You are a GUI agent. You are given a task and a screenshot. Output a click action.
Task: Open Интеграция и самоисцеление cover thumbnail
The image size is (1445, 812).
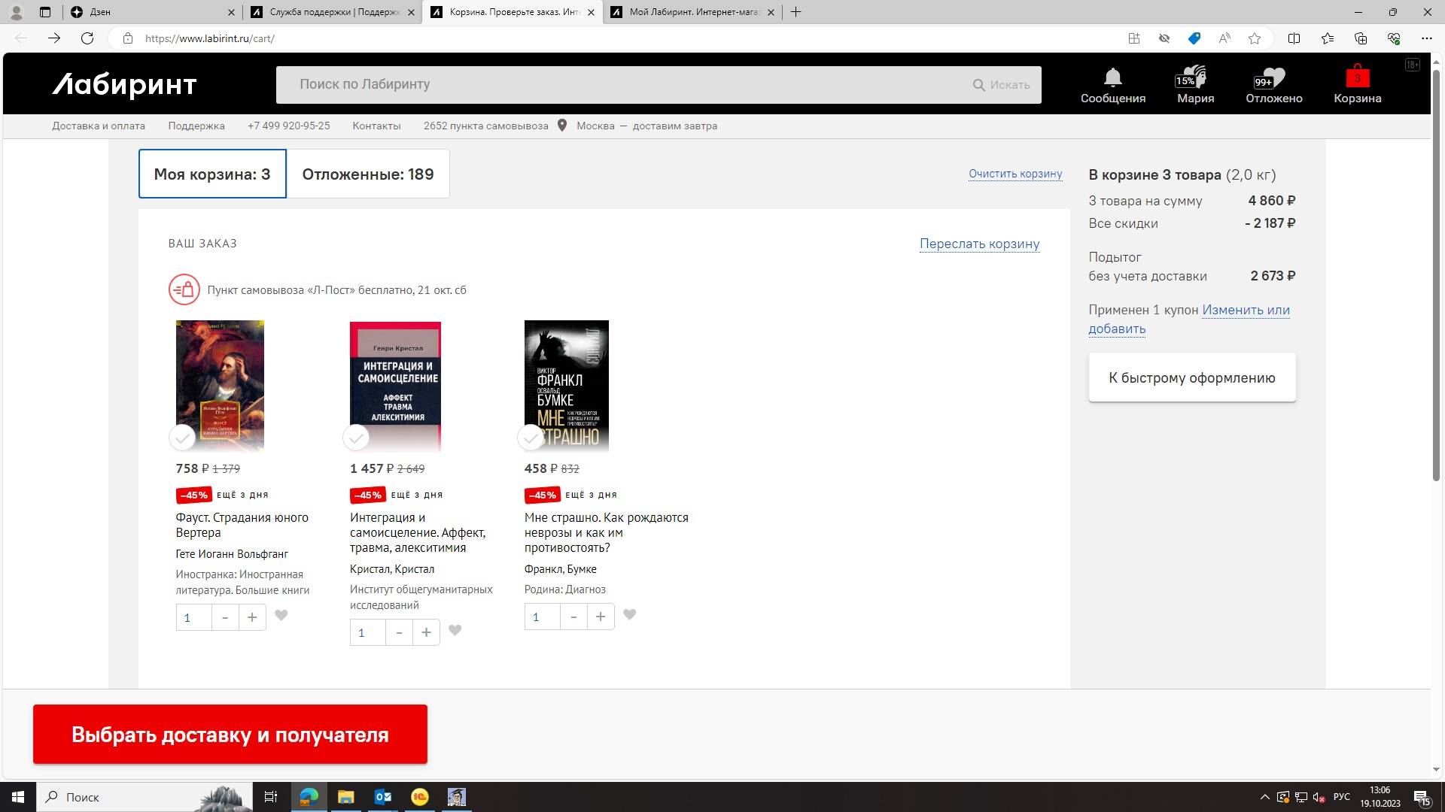coord(395,386)
